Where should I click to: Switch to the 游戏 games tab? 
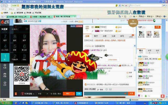[122, 36]
